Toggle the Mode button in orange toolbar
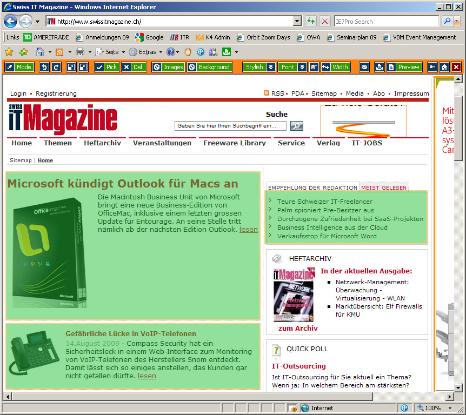Viewport: 466px width, 415px height. [18, 67]
